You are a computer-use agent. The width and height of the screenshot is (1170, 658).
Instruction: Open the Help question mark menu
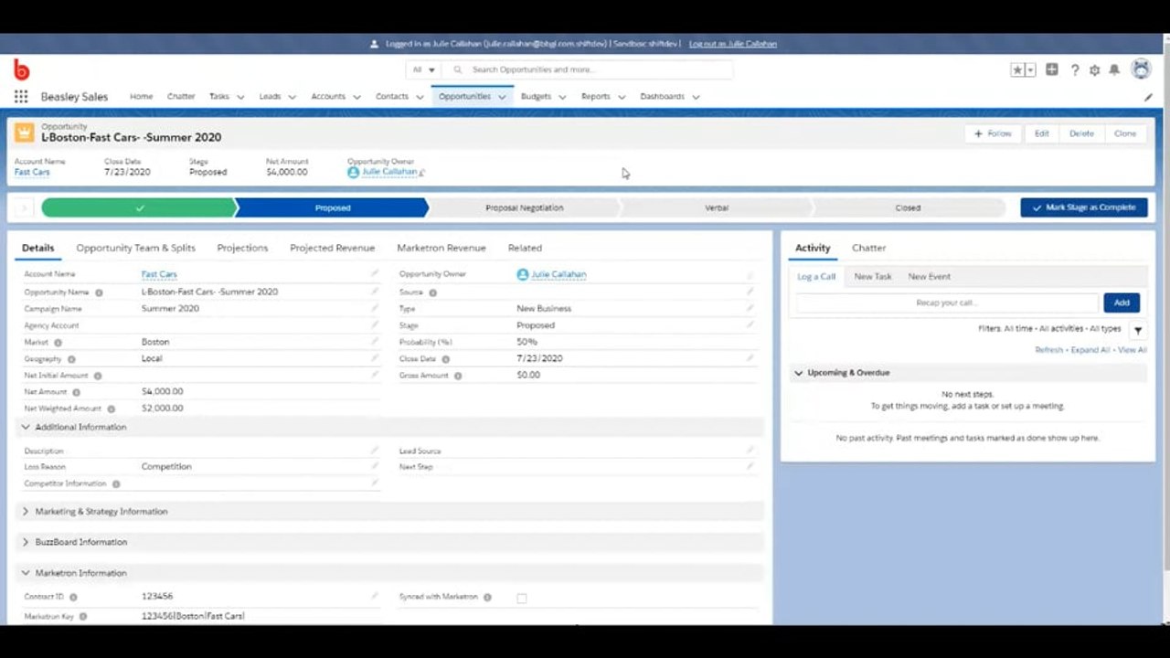1075,69
